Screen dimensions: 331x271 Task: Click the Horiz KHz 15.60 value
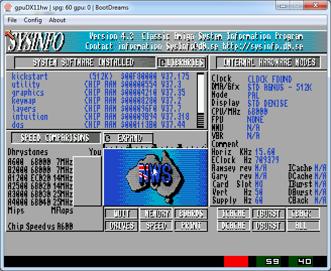coord(265,152)
